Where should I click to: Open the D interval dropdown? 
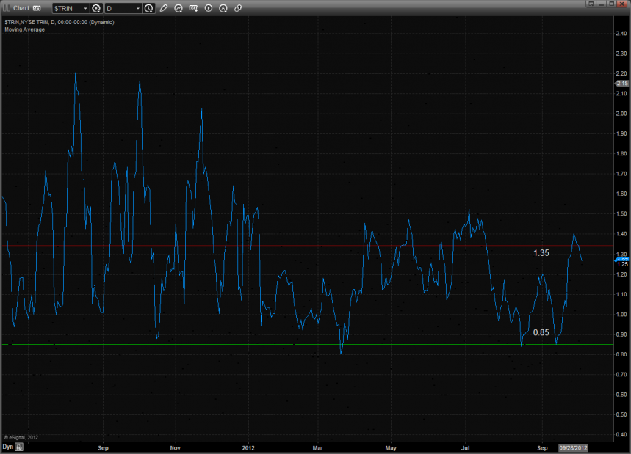(123, 9)
